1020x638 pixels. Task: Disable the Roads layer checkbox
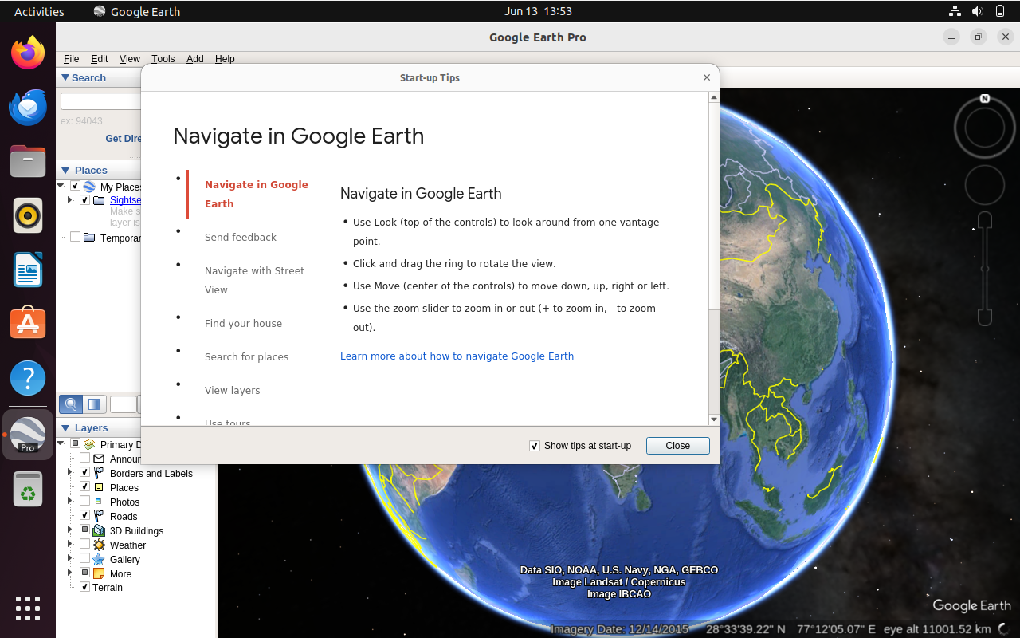click(84, 516)
